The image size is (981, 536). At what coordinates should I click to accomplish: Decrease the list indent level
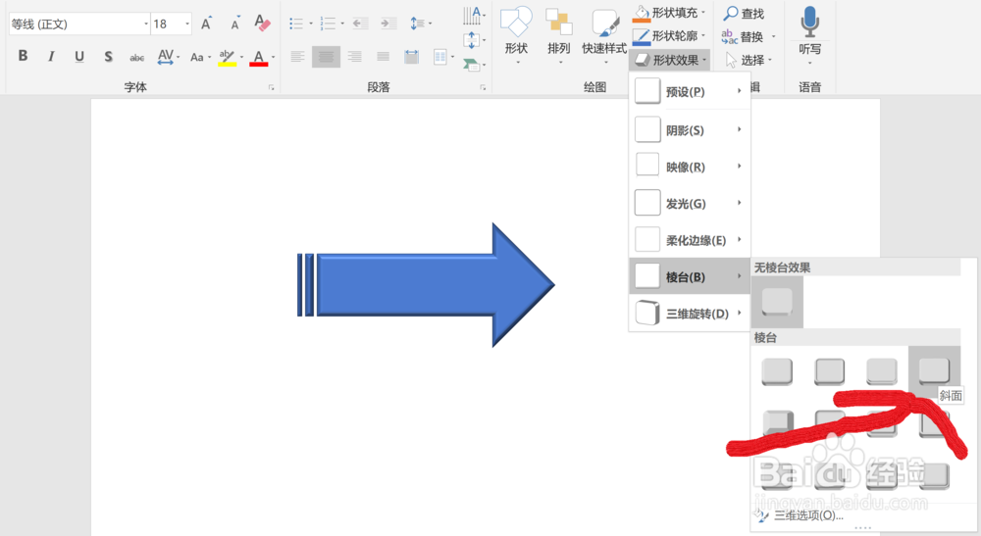point(360,24)
